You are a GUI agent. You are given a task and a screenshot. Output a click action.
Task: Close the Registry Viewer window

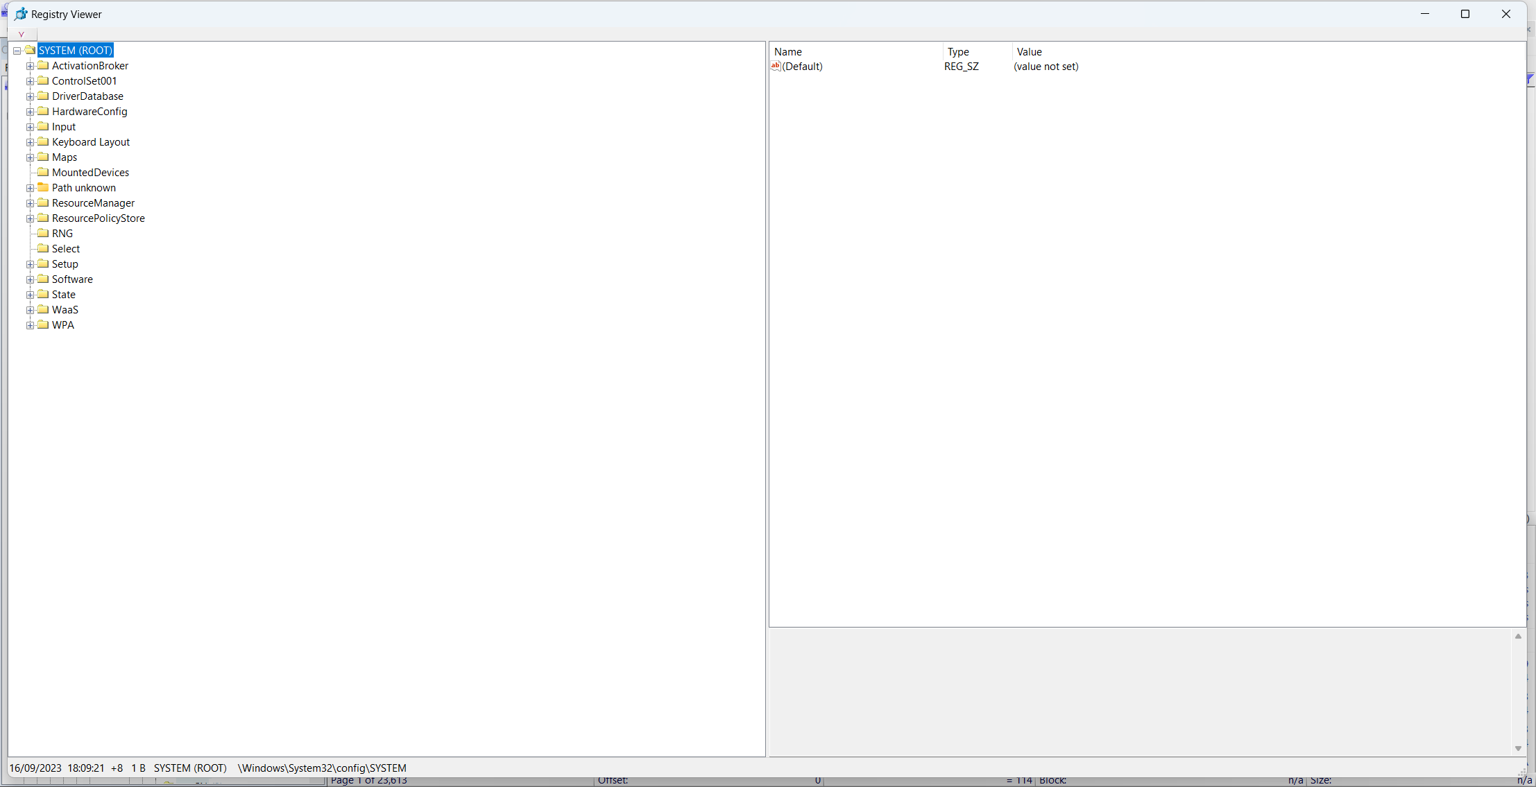tap(1506, 14)
